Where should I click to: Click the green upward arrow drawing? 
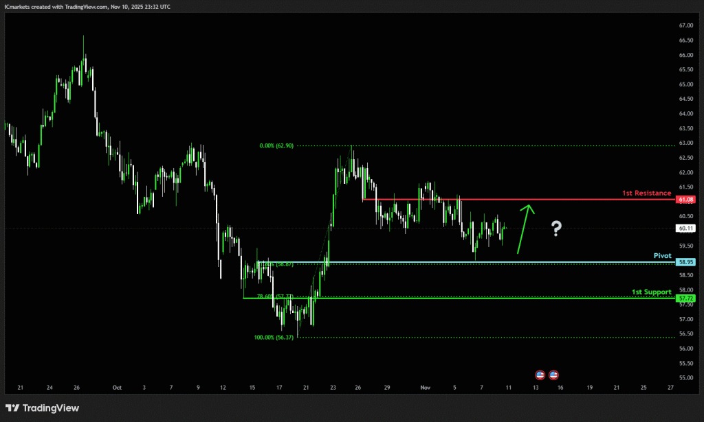point(526,228)
